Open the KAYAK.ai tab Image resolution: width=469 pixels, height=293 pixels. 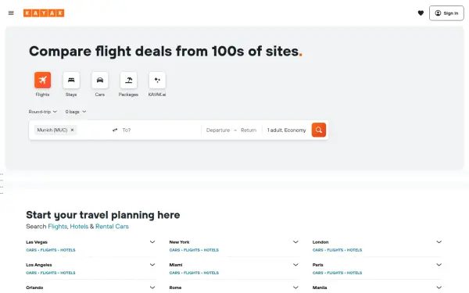(x=157, y=80)
